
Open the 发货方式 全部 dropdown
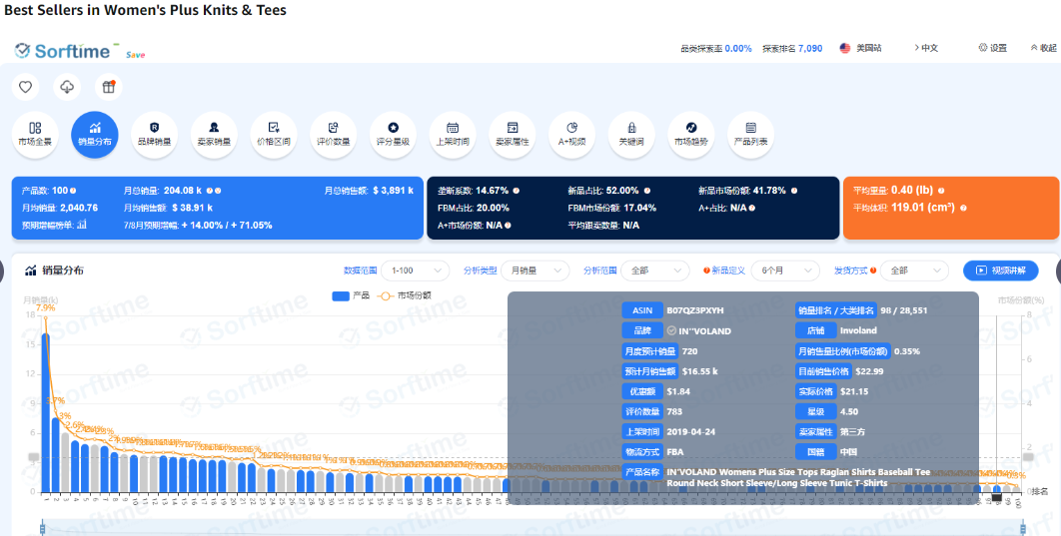(x=914, y=270)
